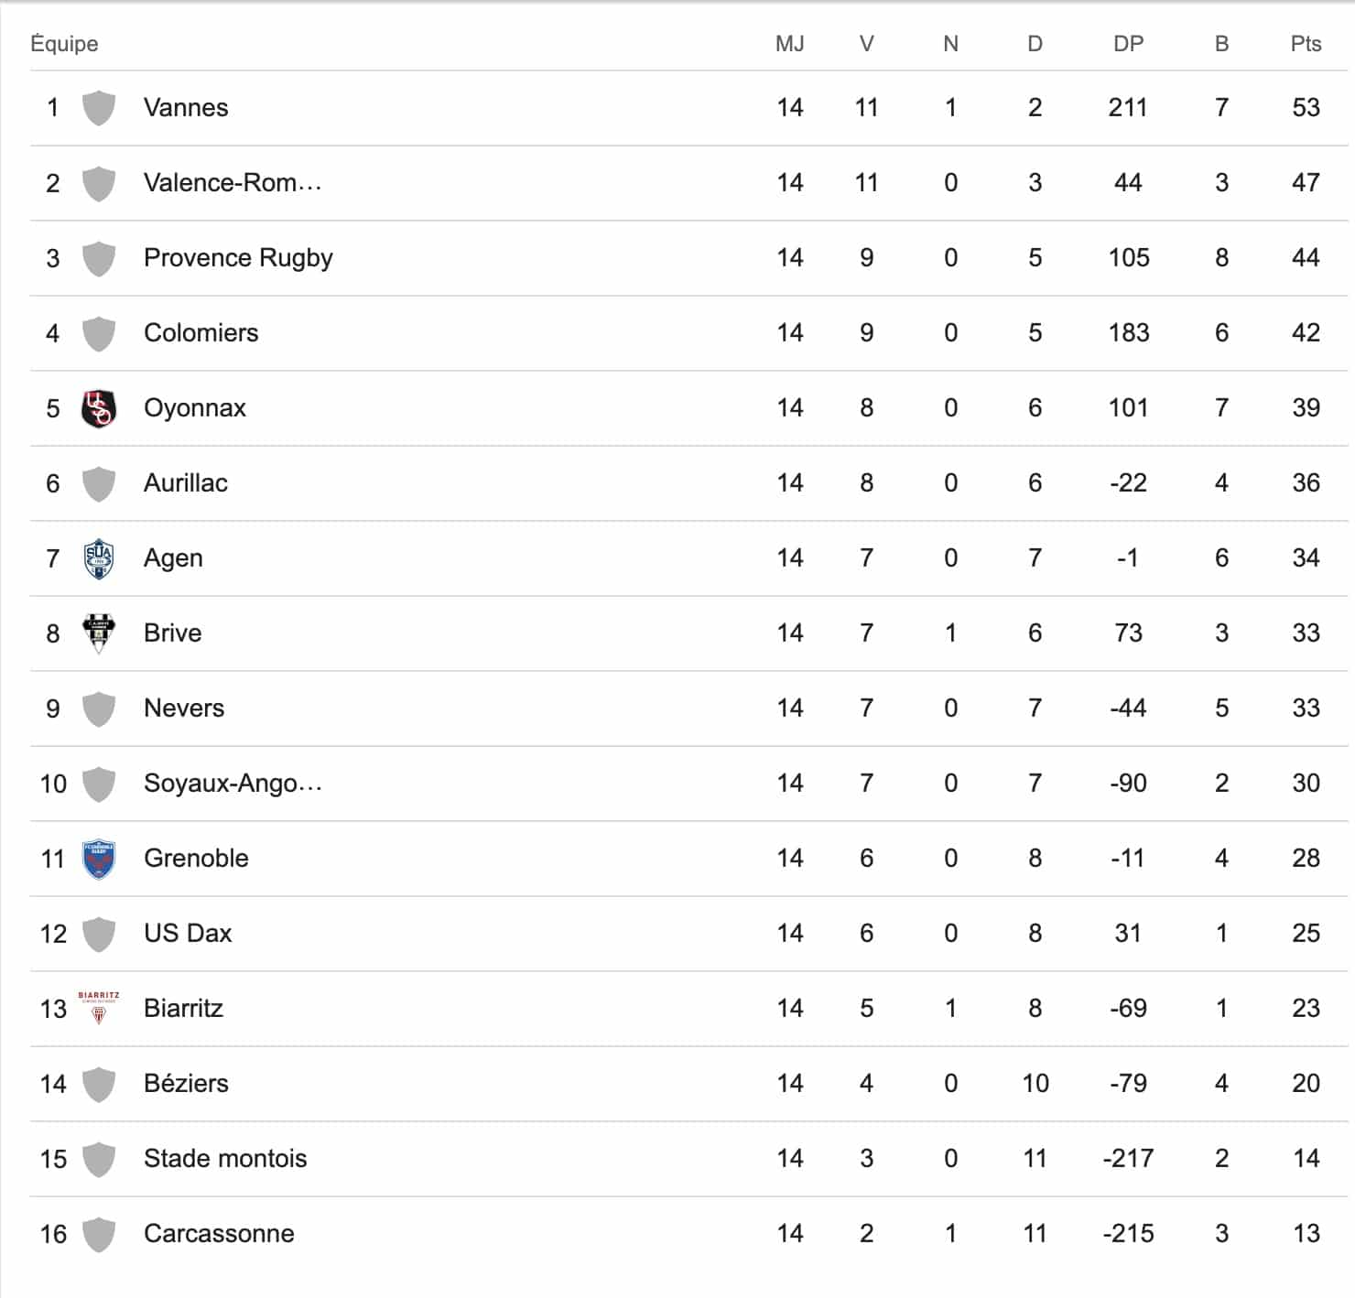Click the Béziers team name
The image size is (1355, 1298).
click(186, 1084)
